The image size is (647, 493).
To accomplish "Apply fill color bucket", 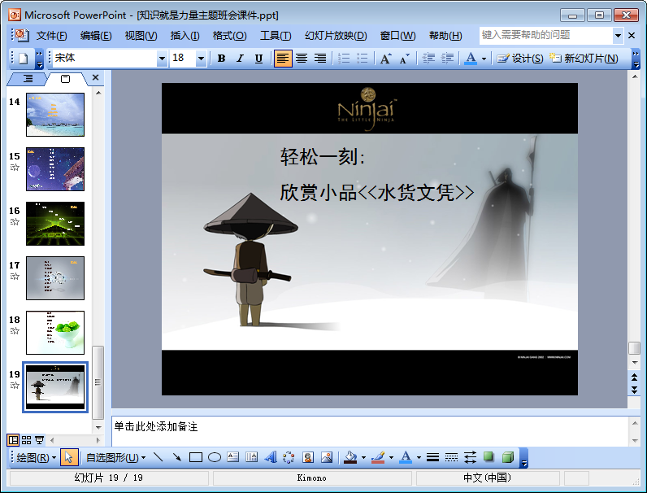I will point(351,457).
